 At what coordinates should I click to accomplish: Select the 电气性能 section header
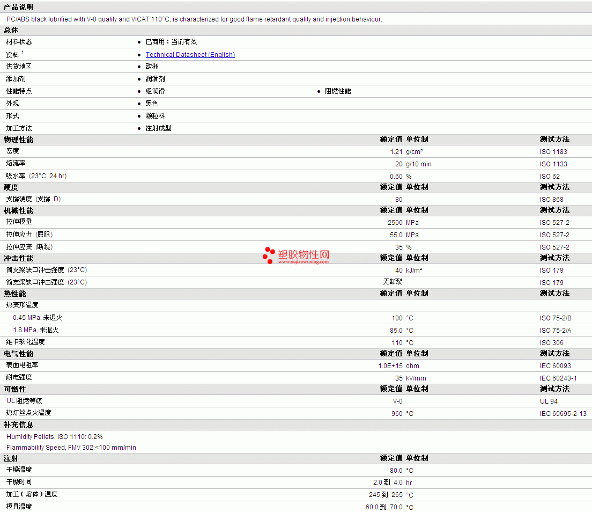pyautogui.click(x=18, y=354)
